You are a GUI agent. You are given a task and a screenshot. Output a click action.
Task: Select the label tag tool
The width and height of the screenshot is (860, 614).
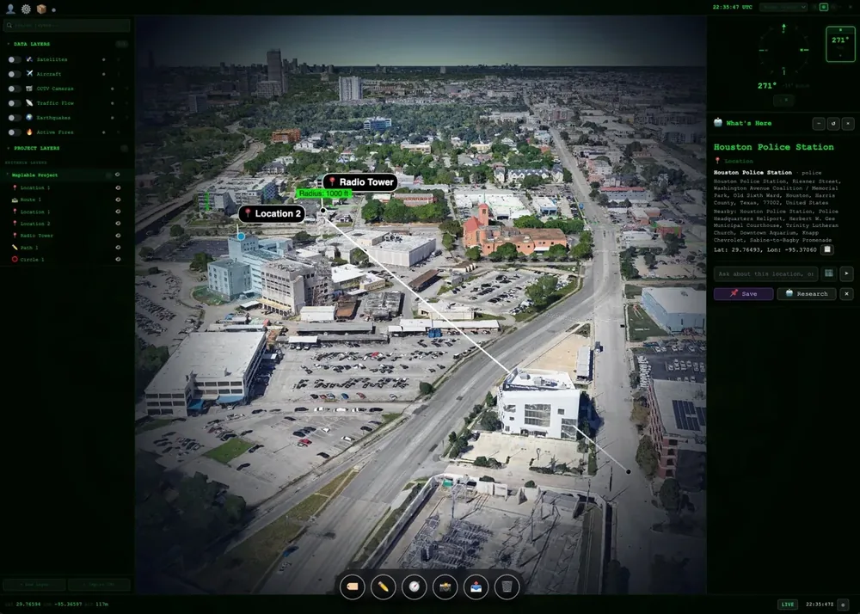pyautogui.click(x=352, y=586)
